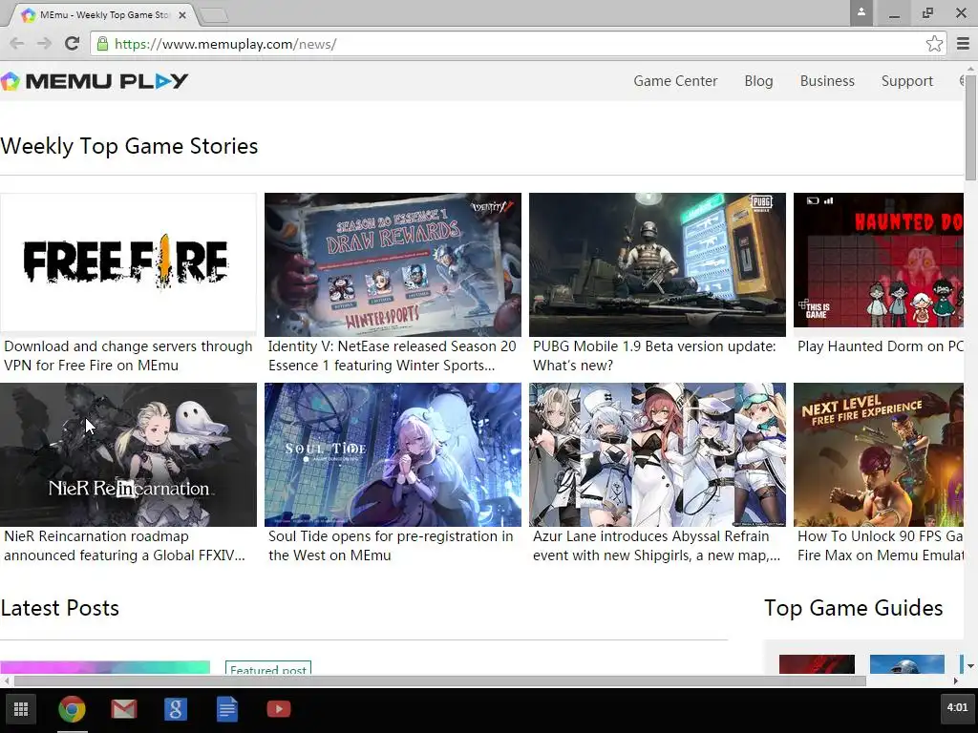Click the browser back arrow

click(x=17, y=44)
